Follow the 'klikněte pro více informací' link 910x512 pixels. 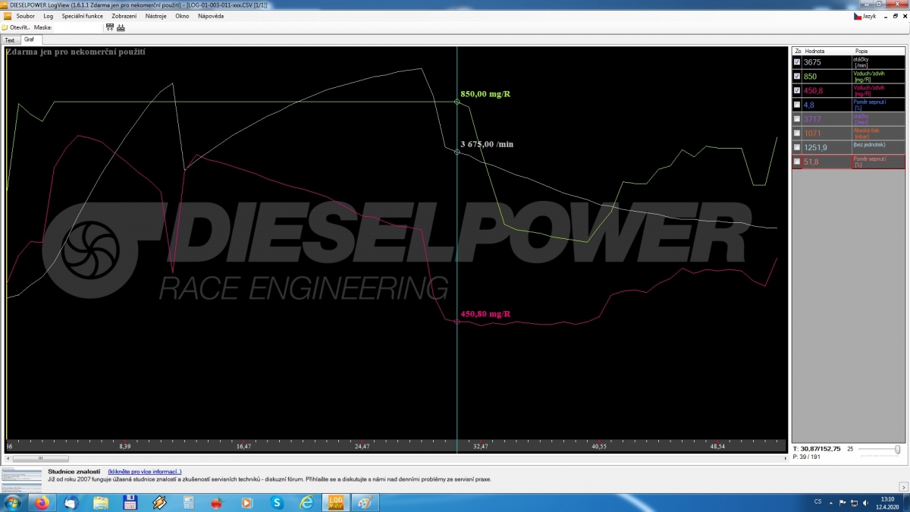point(145,472)
